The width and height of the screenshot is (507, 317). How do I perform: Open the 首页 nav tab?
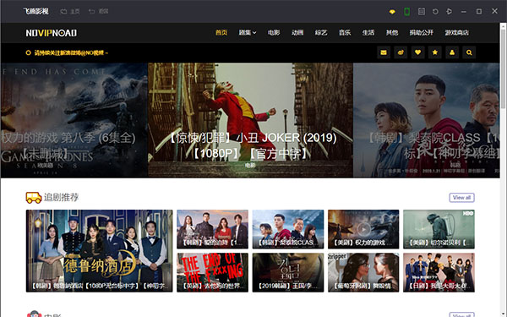(x=221, y=33)
